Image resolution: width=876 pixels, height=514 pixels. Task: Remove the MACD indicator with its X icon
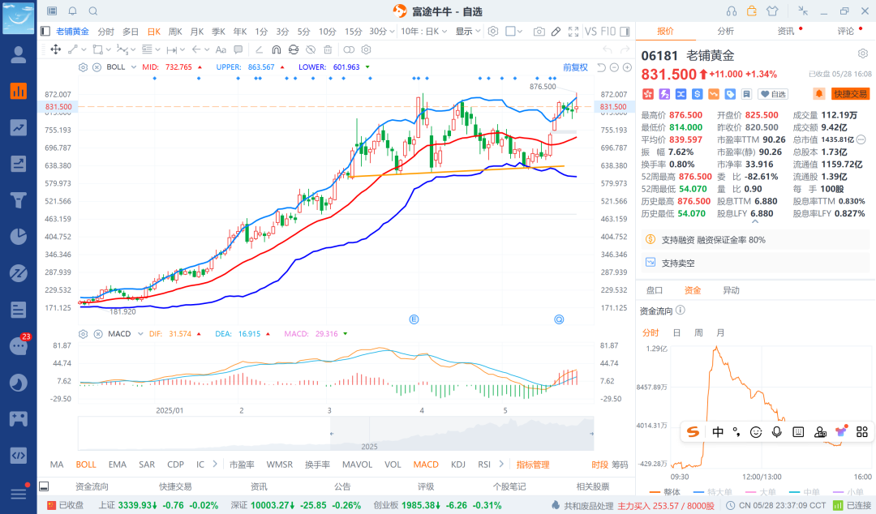[x=98, y=334]
